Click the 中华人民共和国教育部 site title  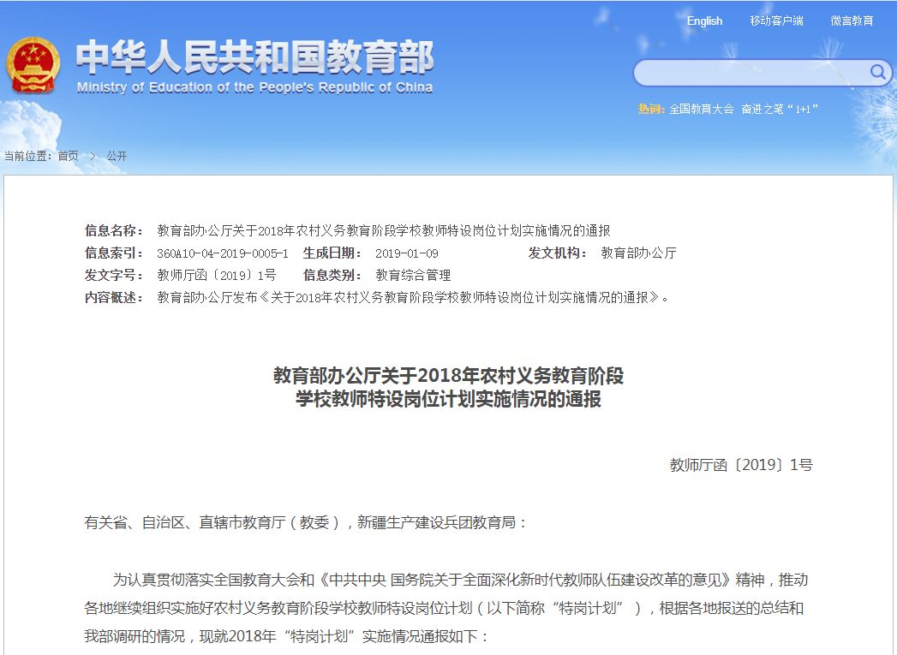255,57
